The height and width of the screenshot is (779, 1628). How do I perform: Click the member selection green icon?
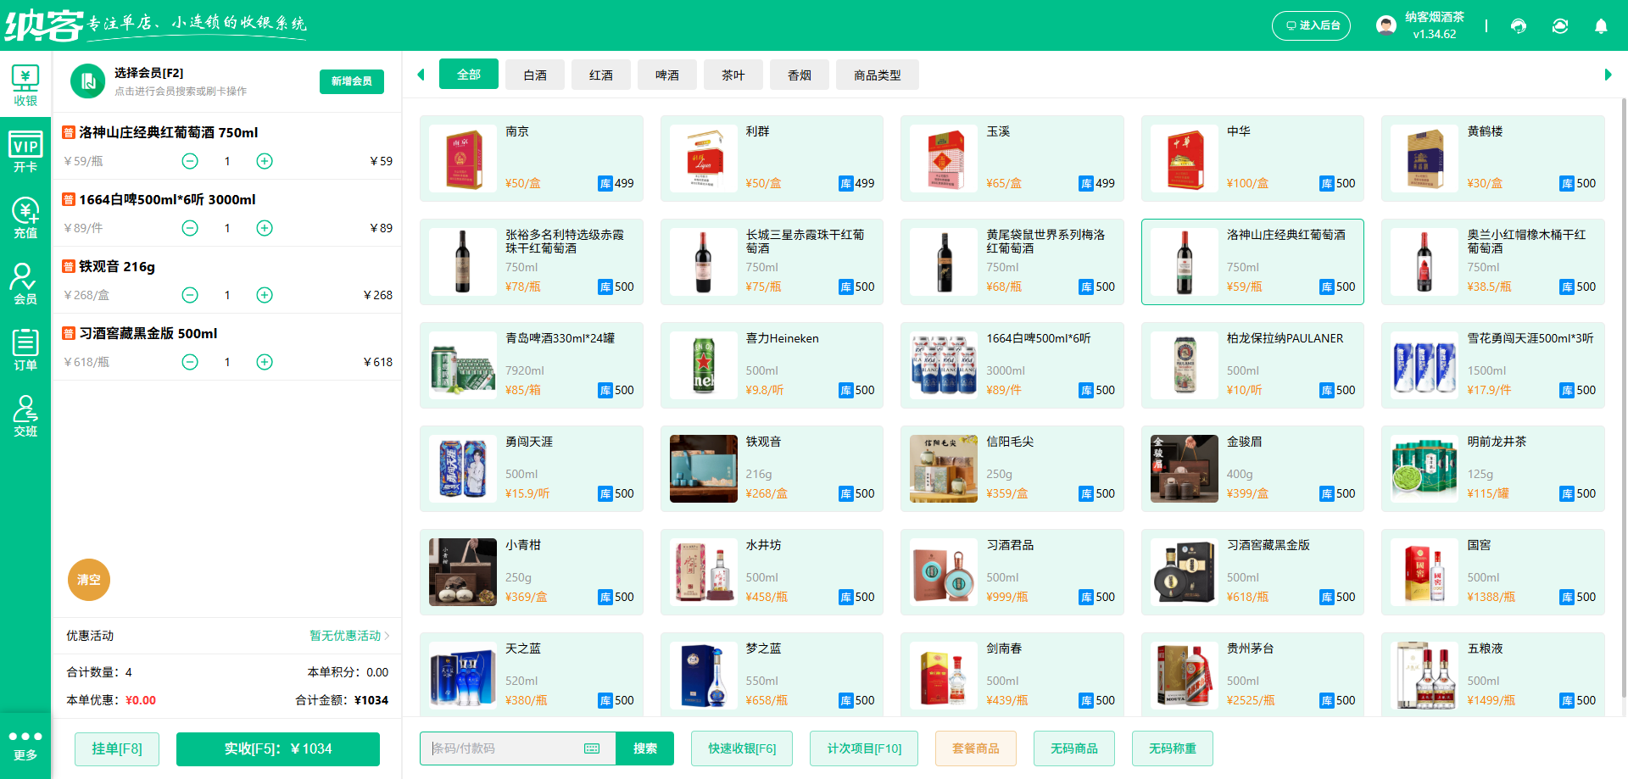[x=87, y=81]
